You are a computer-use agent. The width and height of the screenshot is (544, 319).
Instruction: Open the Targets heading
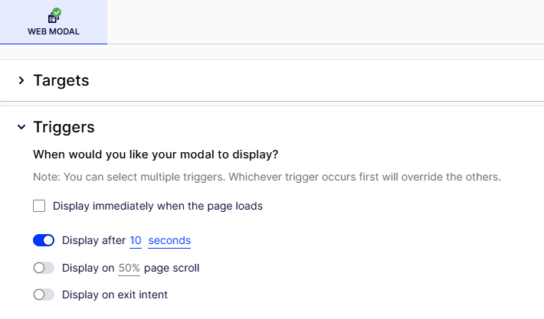point(61,80)
